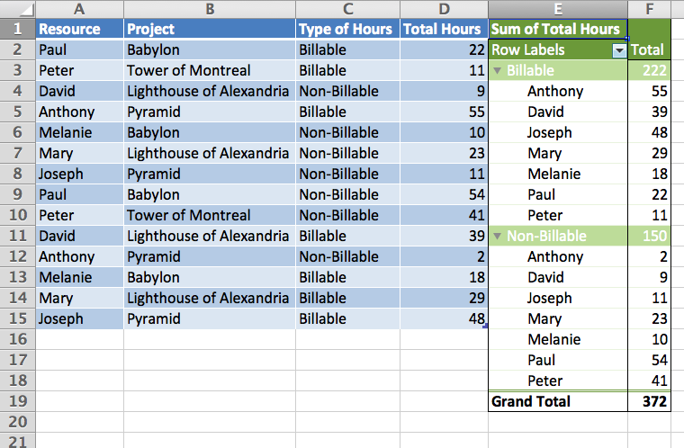Image resolution: width=684 pixels, height=448 pixels.
Task: Select Melanie in cell A6
Action: pos(79,132)
